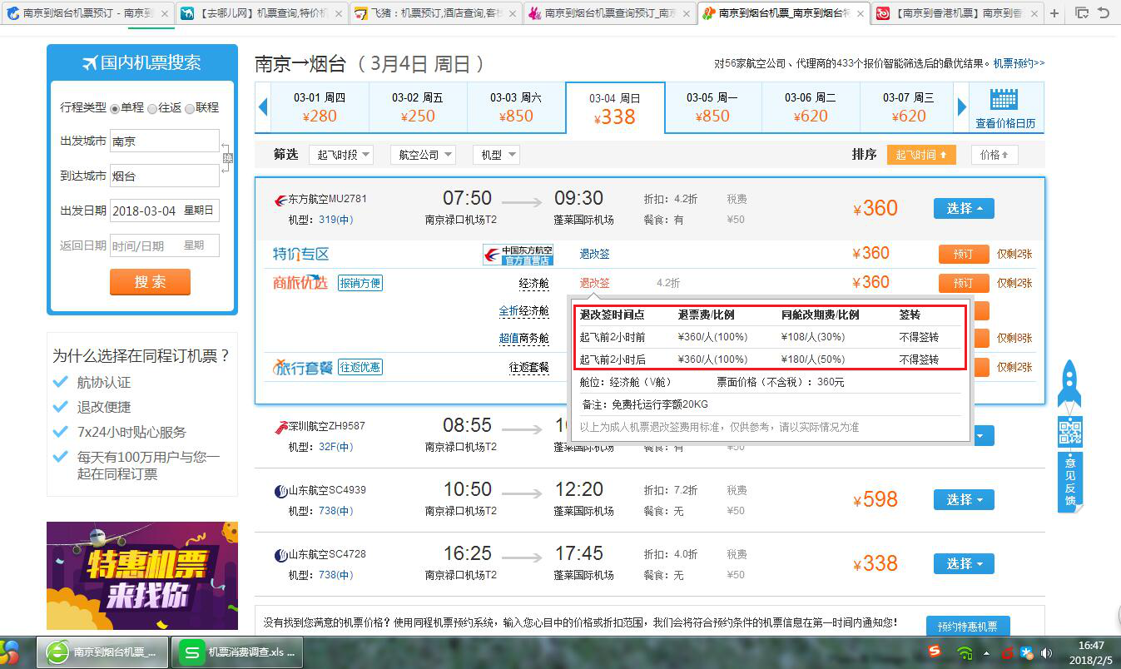Click the orange 搜索 button
1121x669 pixels.
150,282
